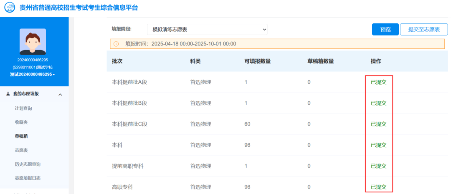Open the 填报阶段 dropdown selector
This screenshot has width=451, height=194.
tap(207, 29)
